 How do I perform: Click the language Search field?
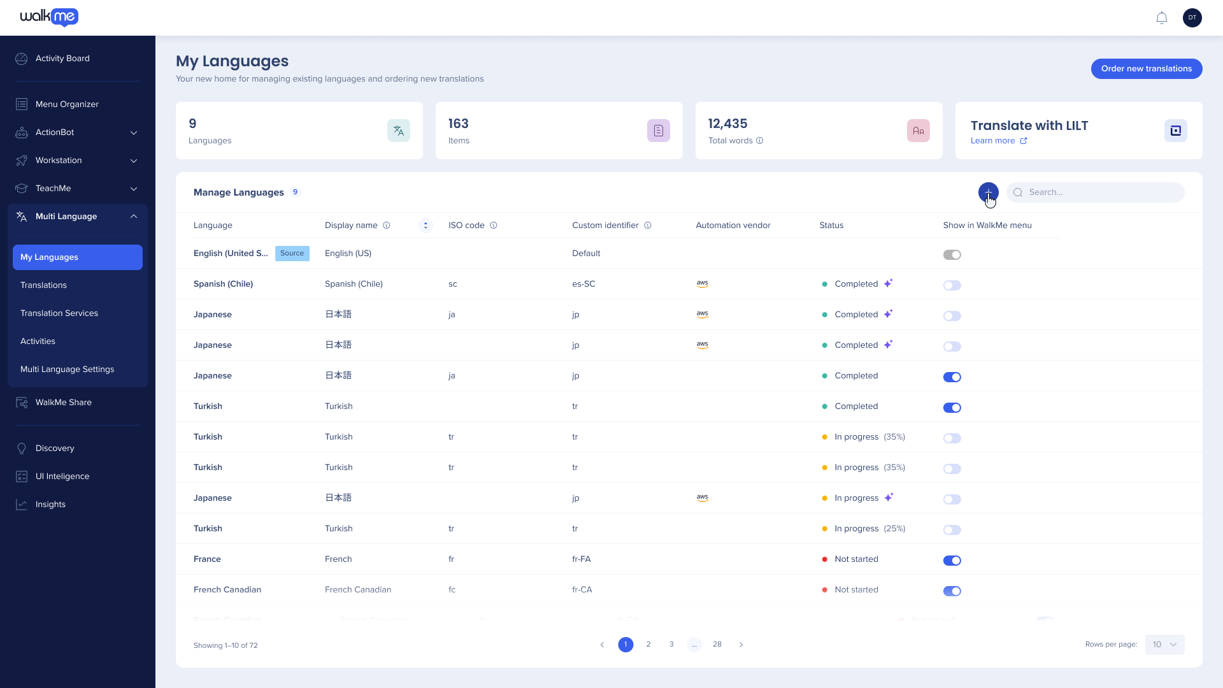[1102, 192]
